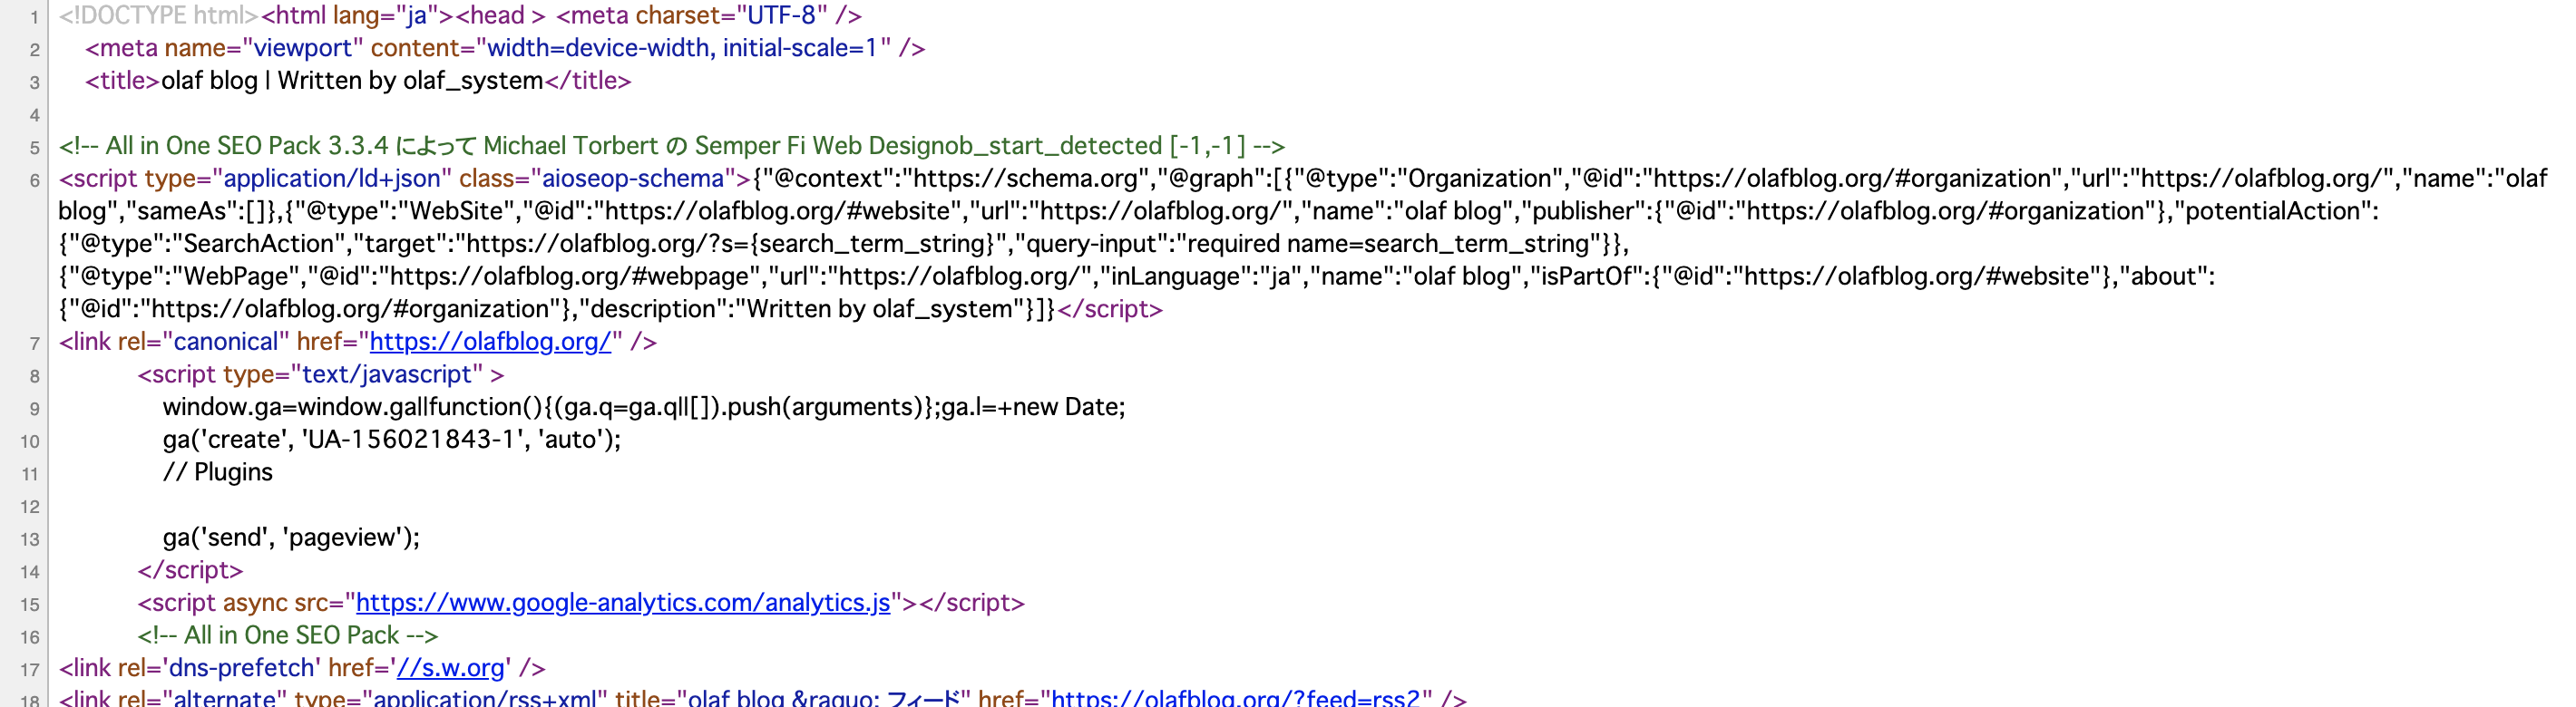Viewport: 2576px width, 707px height.
Task: Click the "https://schema.org" context value
Action: coord(1026,179)
